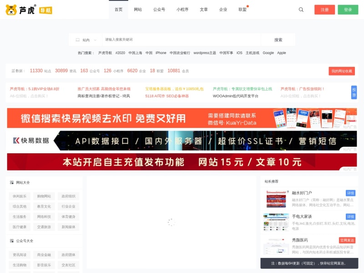
Task: Select hot search 中国农业银行
Action: pyautogui.click(x=180, y=53)
